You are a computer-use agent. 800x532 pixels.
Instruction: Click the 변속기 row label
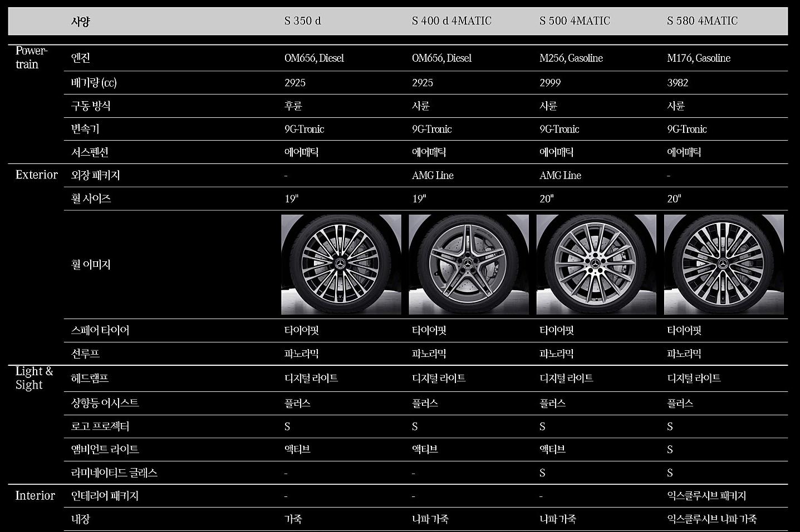(85, 129)
